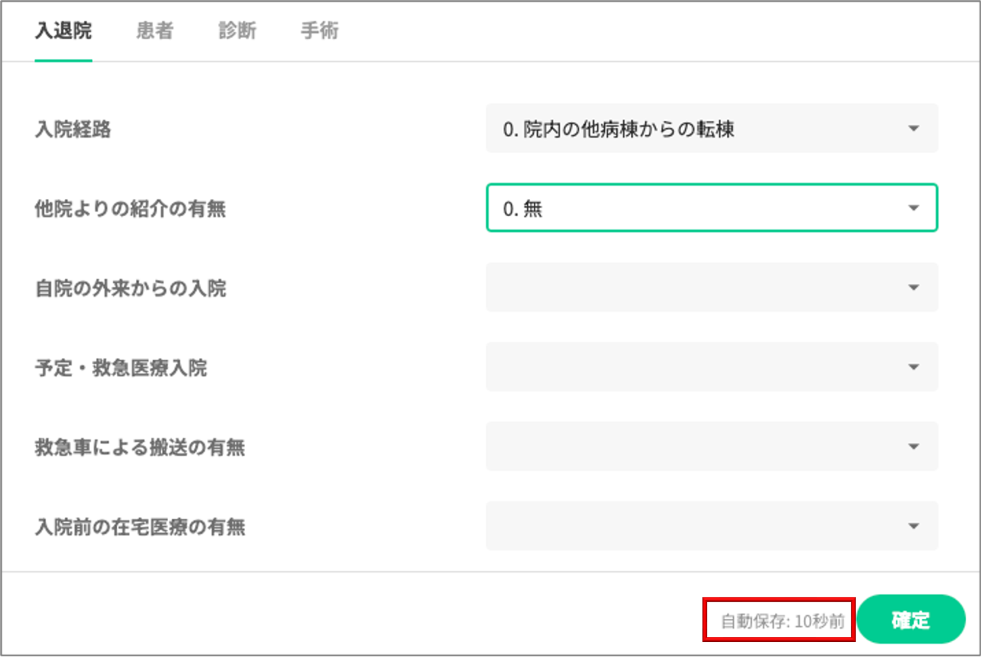Viewport: 981px width, 657px height.
Task: Open the empty 救急車による搬送の有無 select field
Action: click(687, 447)
